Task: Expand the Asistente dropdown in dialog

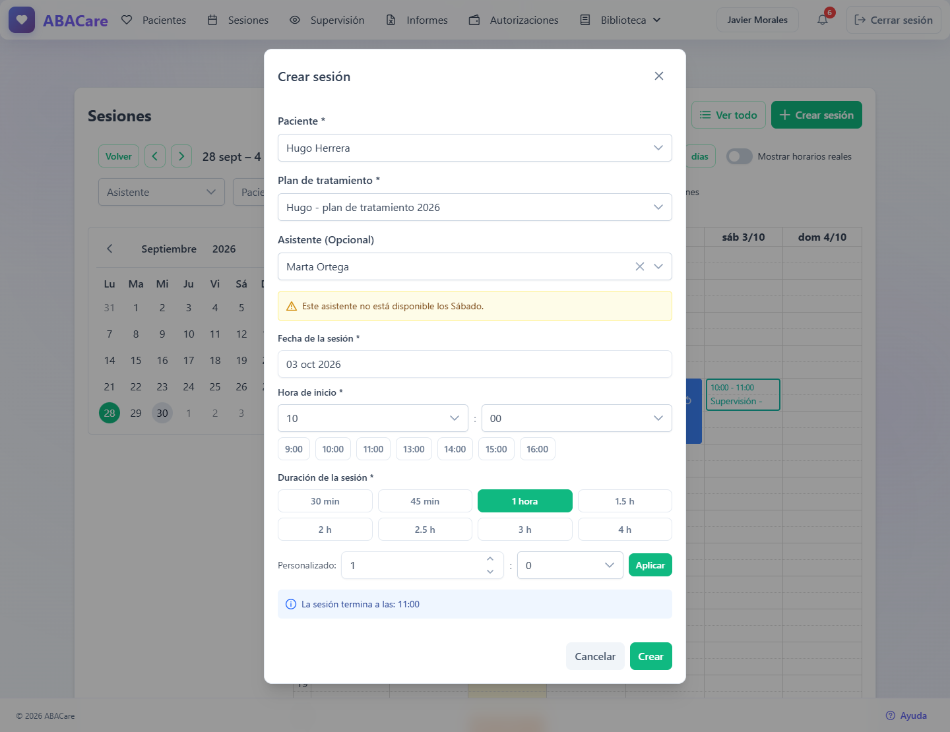Action: (658, 266)
